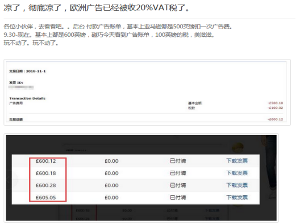Screen dimensions: 296x224
Task: Click the -£500.10 base amount value
Action: (275, 103)
